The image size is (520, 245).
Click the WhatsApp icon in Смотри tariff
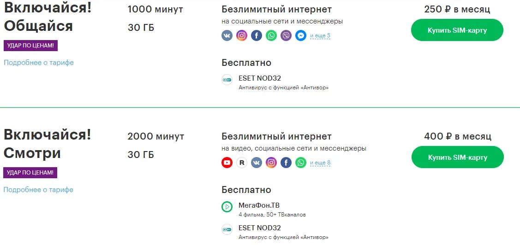pos(301,163)
